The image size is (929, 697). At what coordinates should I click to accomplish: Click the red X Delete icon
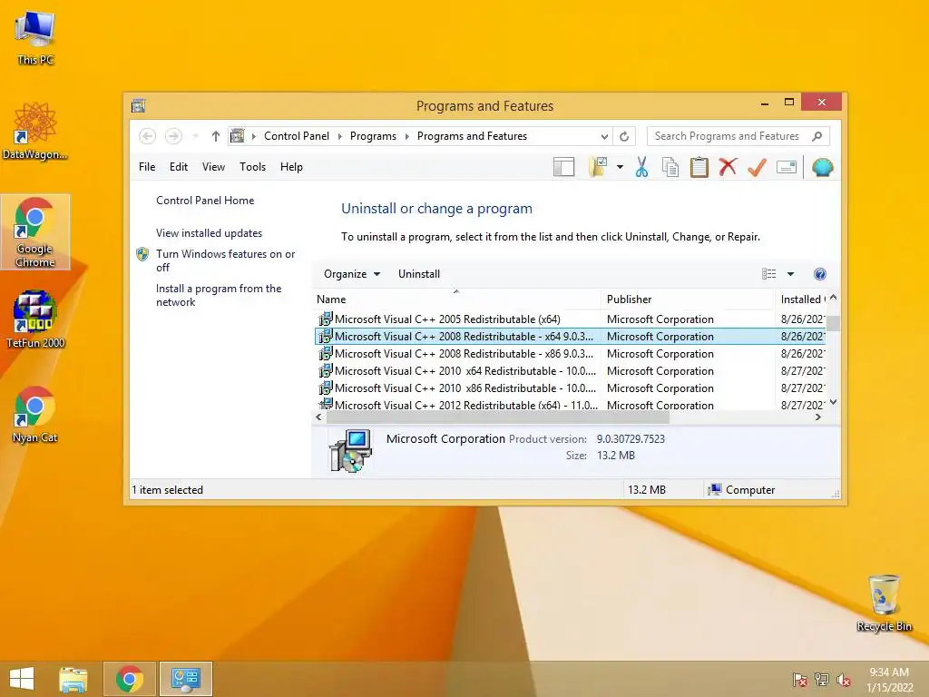point(728,167)
